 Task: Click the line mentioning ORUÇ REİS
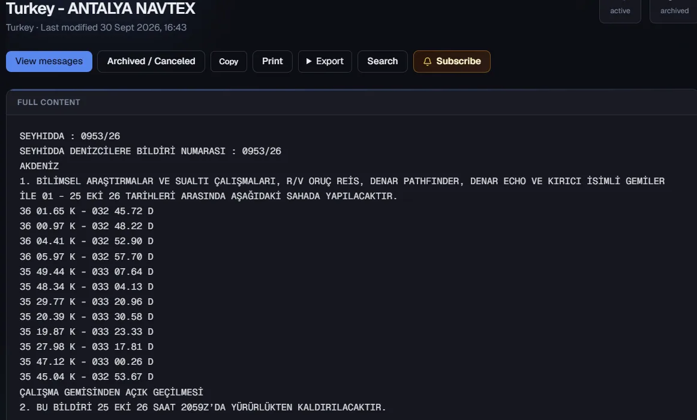coord(343,181)
